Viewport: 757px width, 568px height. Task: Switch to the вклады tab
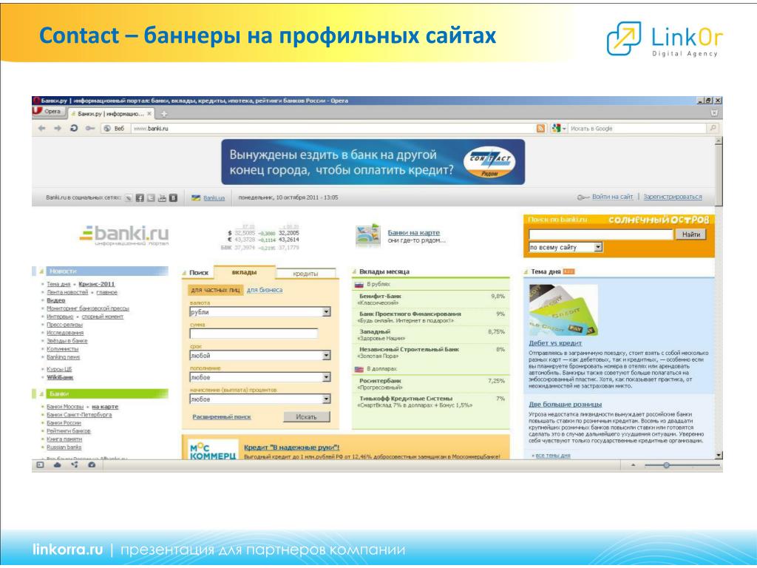click(x=244, y=272)
